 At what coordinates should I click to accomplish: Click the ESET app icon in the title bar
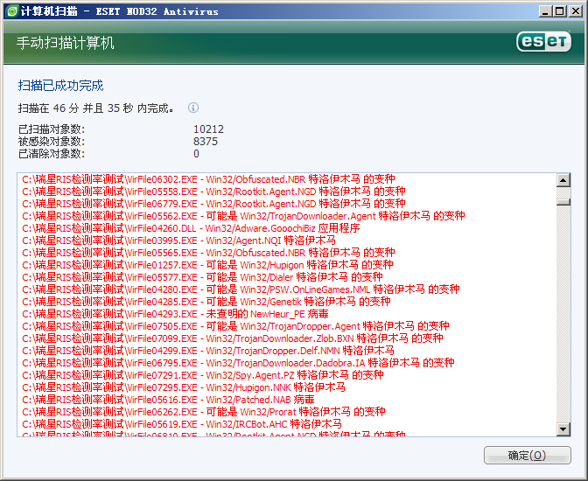click(12, 11)
